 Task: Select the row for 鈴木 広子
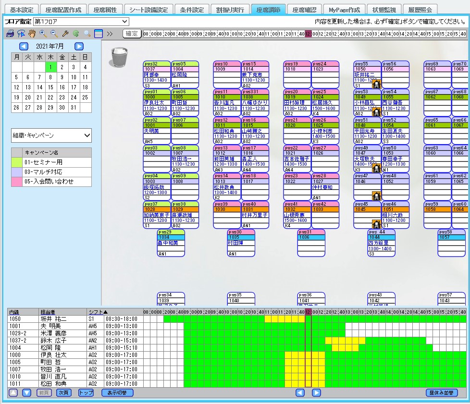[x=237, y=341]
